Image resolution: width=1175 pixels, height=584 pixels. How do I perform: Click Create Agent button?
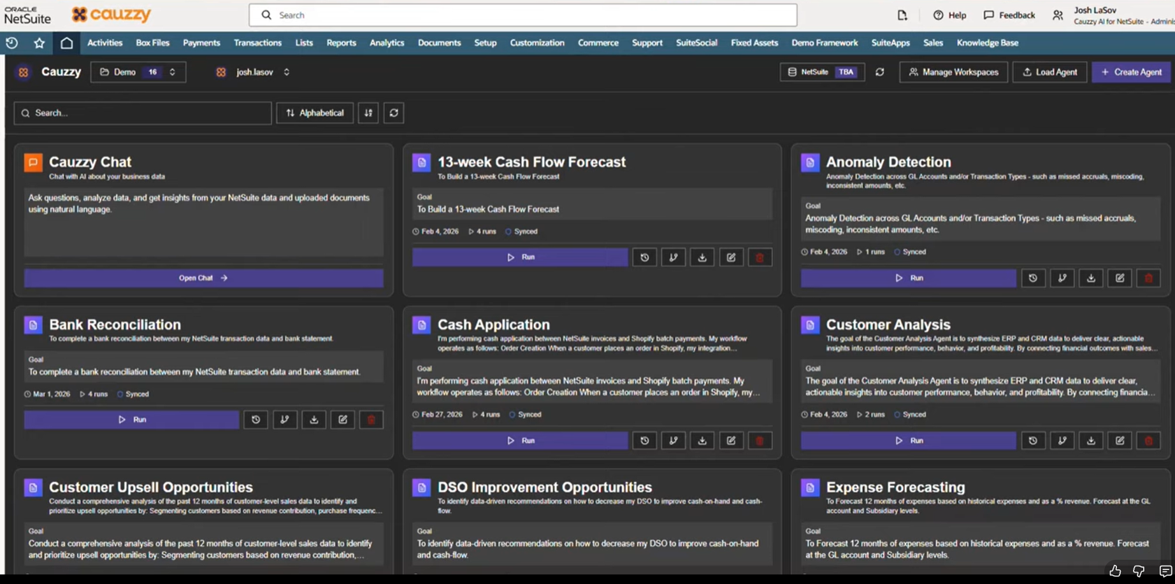(1131, 72)
